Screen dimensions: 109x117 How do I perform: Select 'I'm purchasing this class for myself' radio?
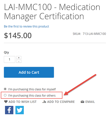point(5,89)
